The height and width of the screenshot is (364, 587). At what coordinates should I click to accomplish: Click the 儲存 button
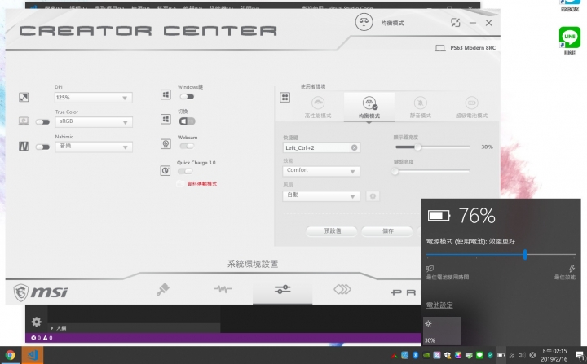point(388,231)
